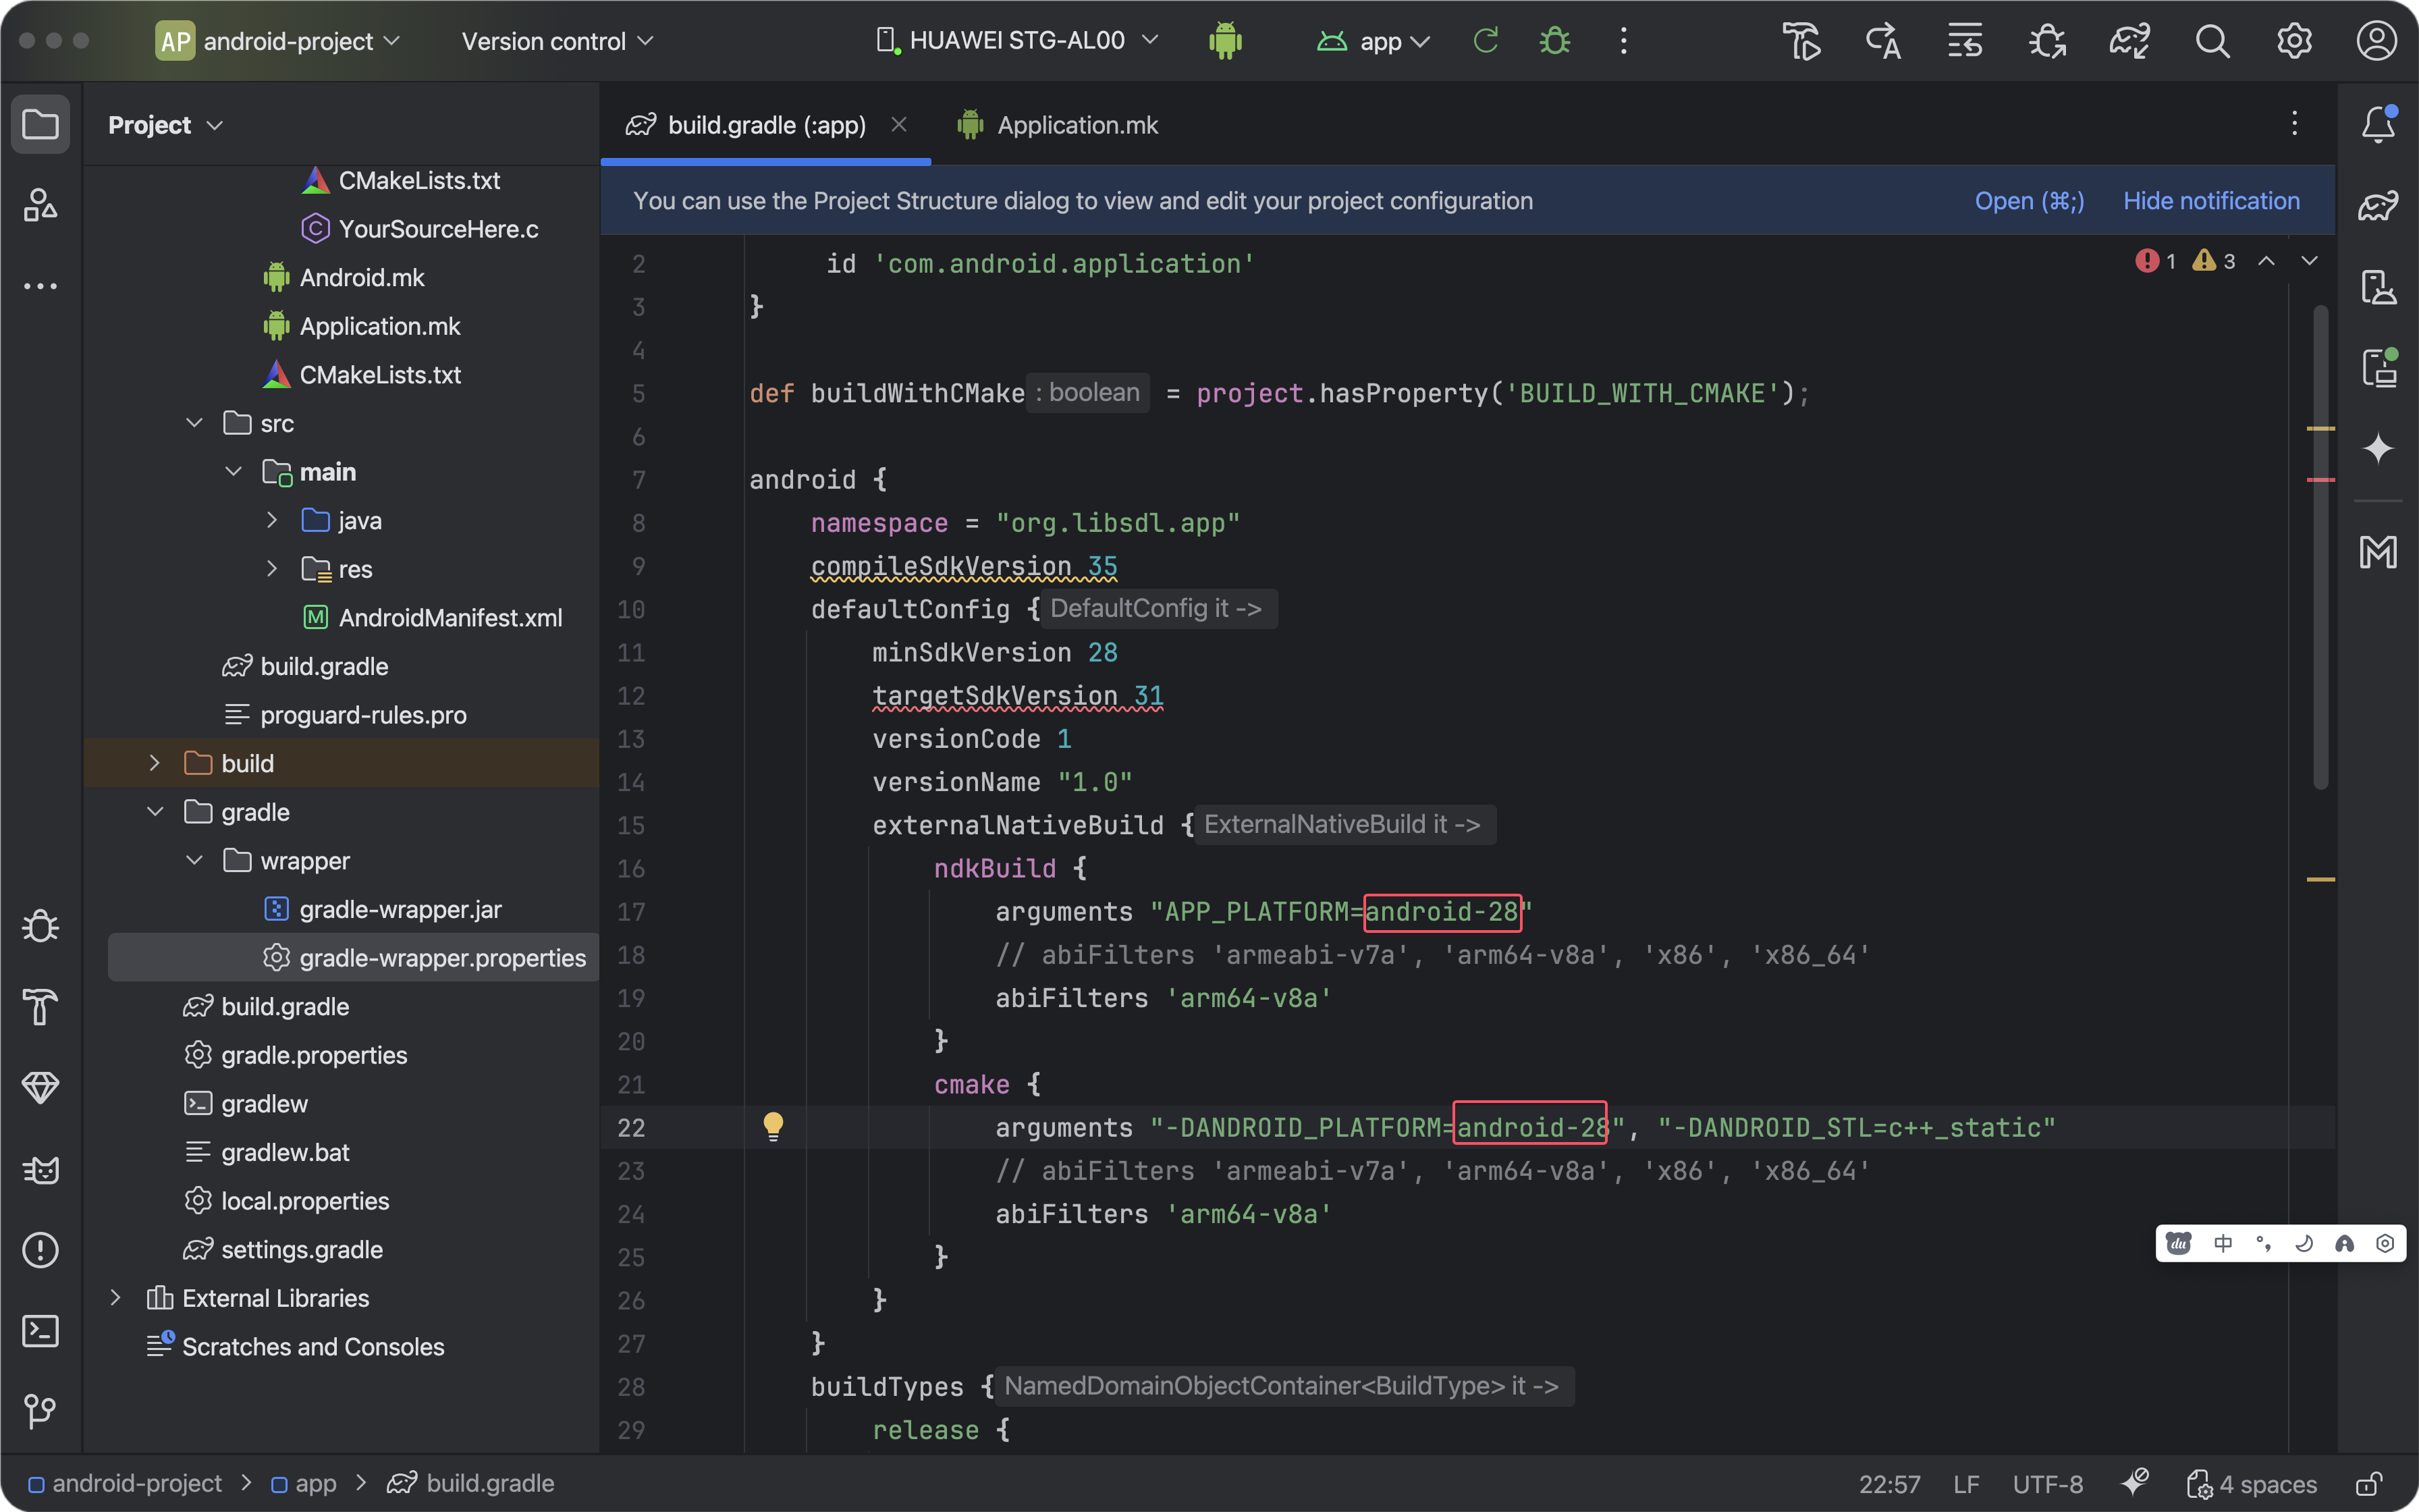This screenshot has height=1512, width=2419.
Task: Toggle the Project tool window folder button
Action: click(x=40, y=125)
